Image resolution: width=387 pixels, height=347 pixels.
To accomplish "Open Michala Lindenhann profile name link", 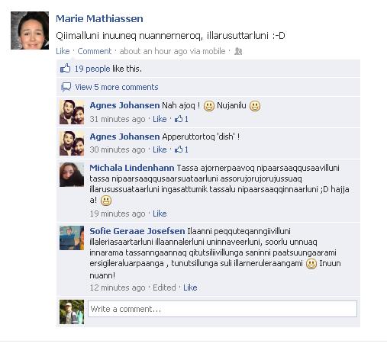I will [132, 168].
